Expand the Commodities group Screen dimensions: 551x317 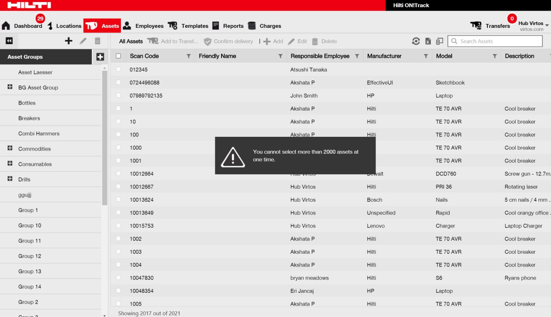point(10,148)
